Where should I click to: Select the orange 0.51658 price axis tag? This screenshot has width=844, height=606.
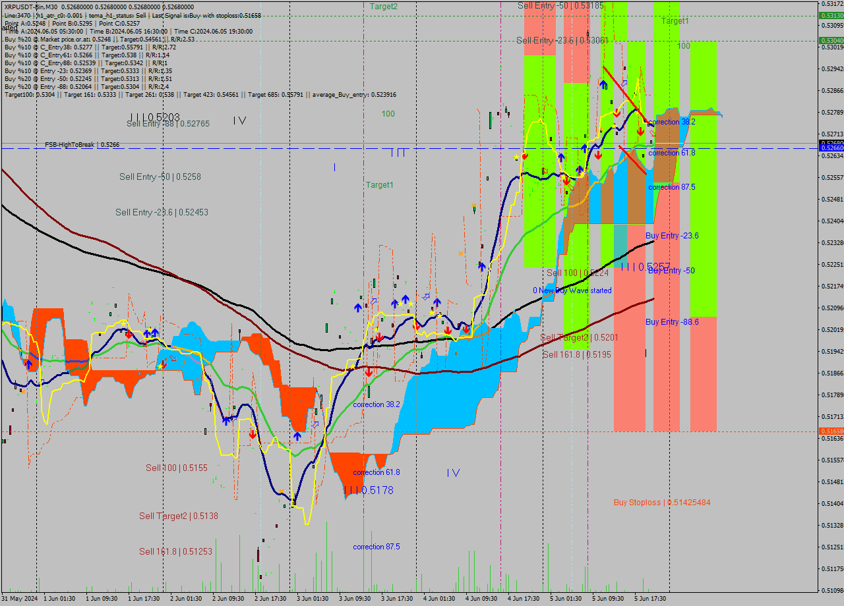[831, 431]
